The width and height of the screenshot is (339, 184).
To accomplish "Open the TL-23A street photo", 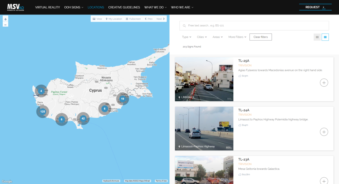I will [x=204, y=170].
